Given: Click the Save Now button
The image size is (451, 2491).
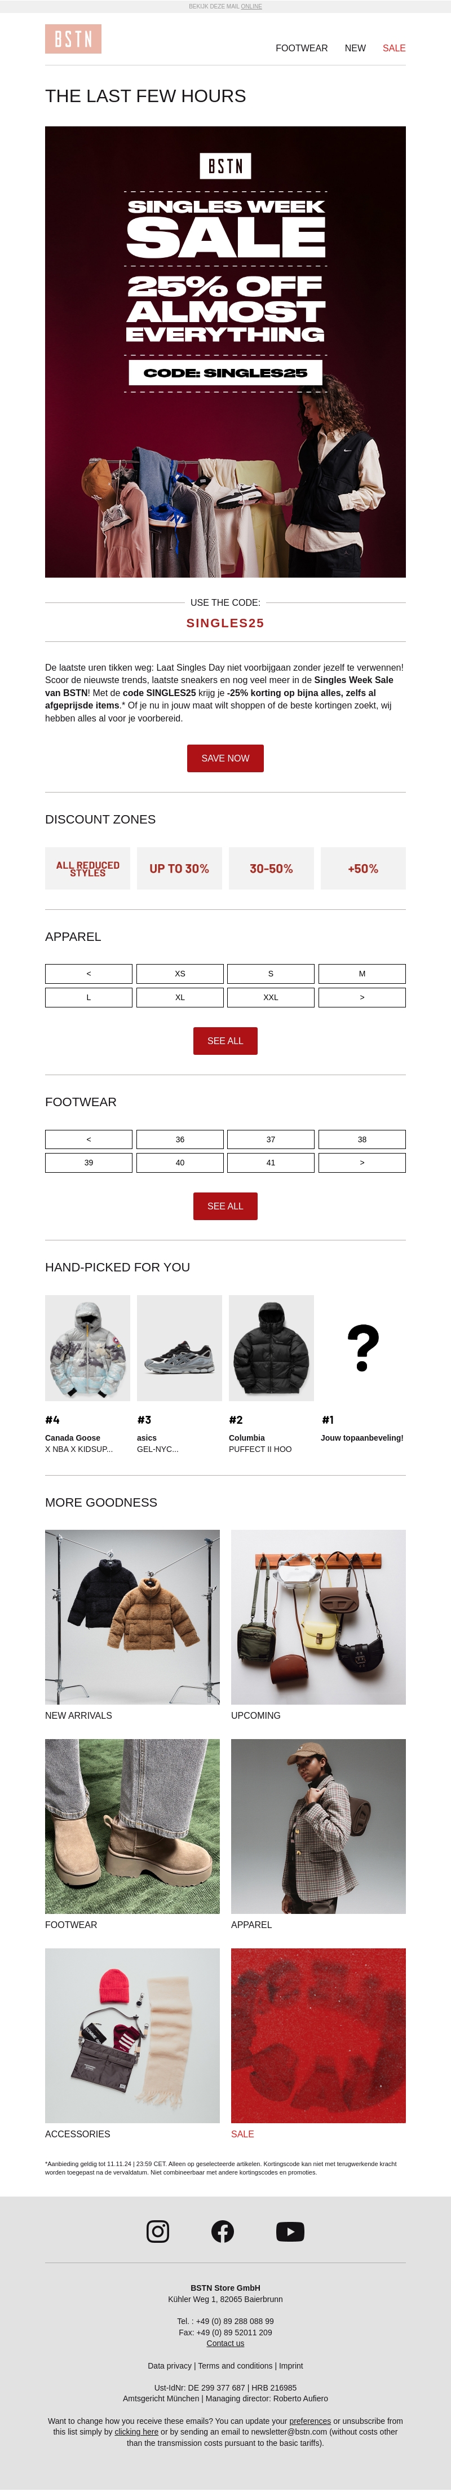Looking at the screenshot, I should (x=225, y=758).
